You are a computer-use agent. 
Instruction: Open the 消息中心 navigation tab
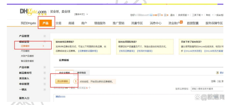(156, 23)
